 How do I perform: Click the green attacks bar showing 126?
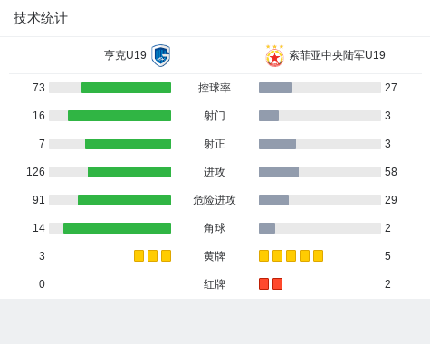tap(129, 172)
